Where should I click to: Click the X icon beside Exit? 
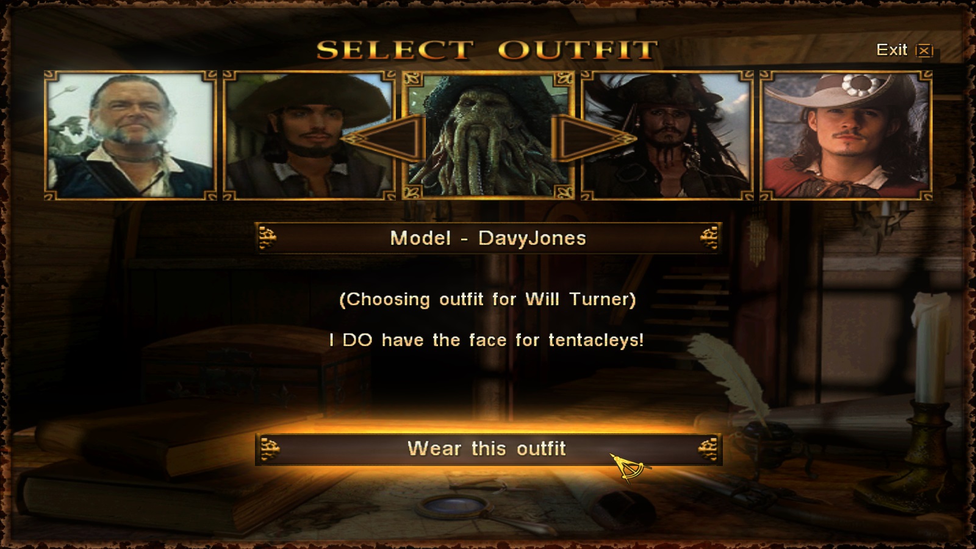pos(924,51)
